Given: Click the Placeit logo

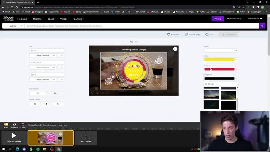Looking at the screenshot, I should tap(8, 19).
